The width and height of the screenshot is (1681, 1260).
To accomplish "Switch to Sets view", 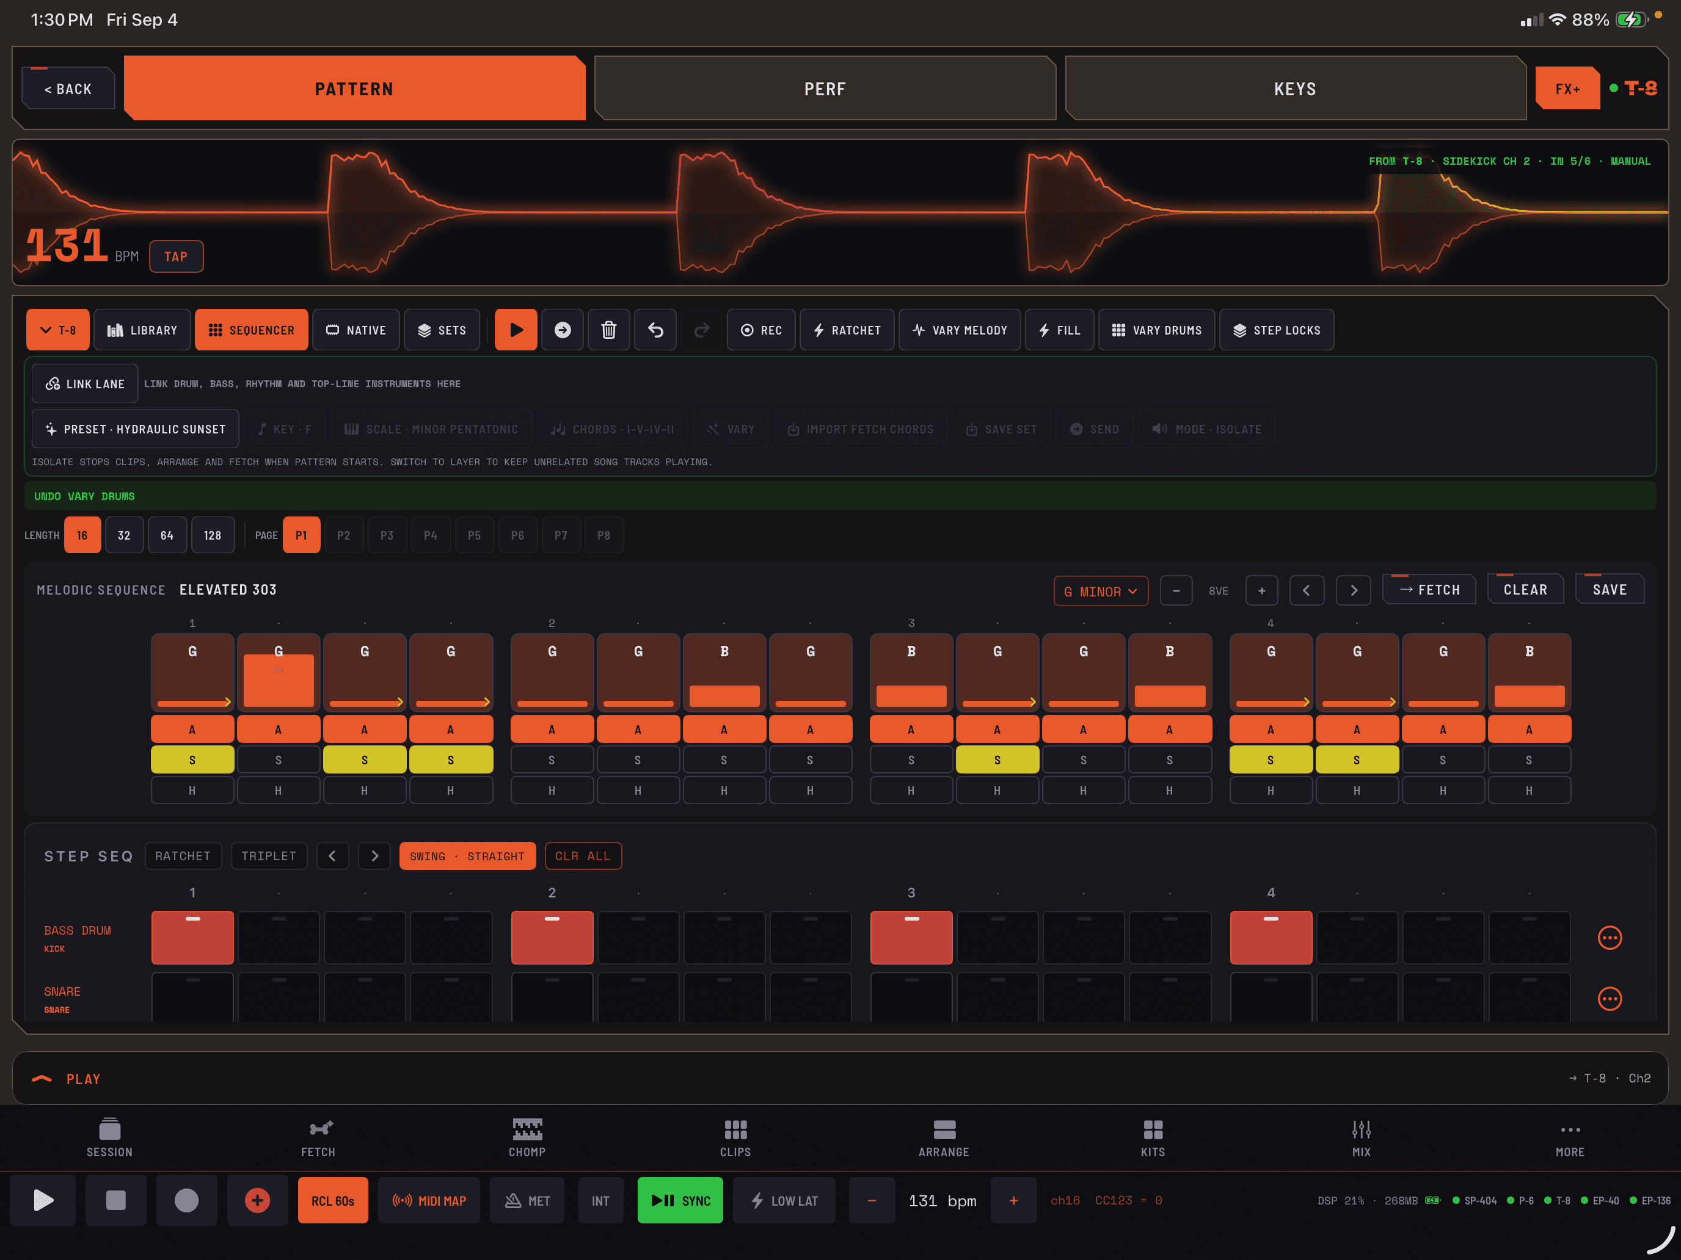I will click(x=442, y=330).
